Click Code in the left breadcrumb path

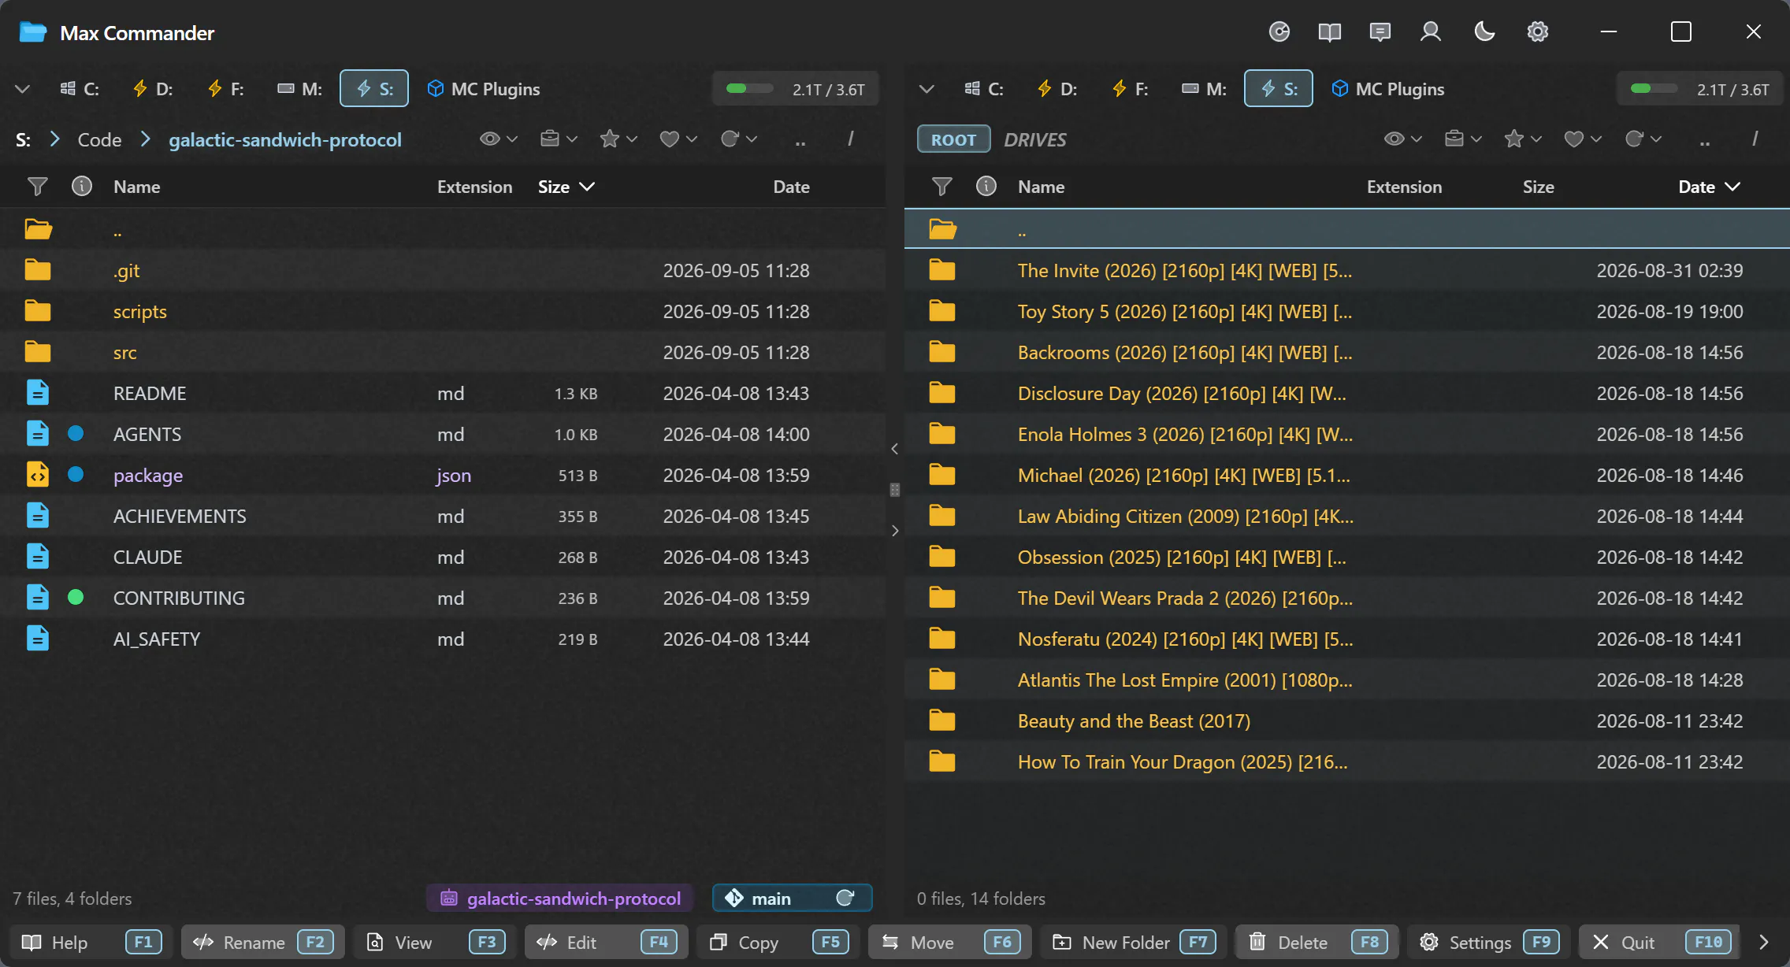99,139
